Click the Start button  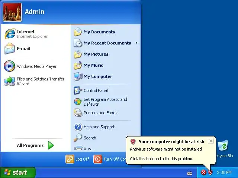point(17,172)
